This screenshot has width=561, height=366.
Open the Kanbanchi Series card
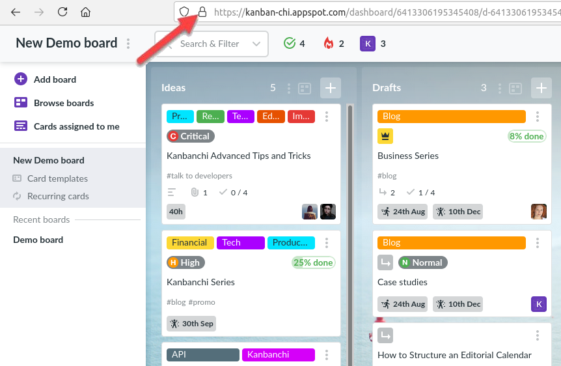pos(200,282)
